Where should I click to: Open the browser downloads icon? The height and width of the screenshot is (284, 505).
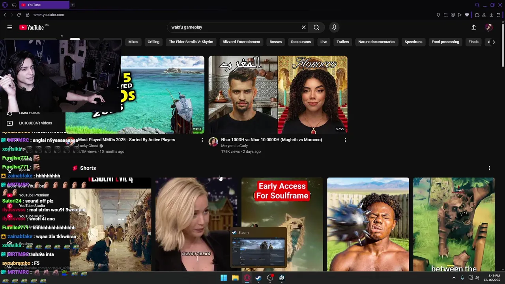[491, 15]
